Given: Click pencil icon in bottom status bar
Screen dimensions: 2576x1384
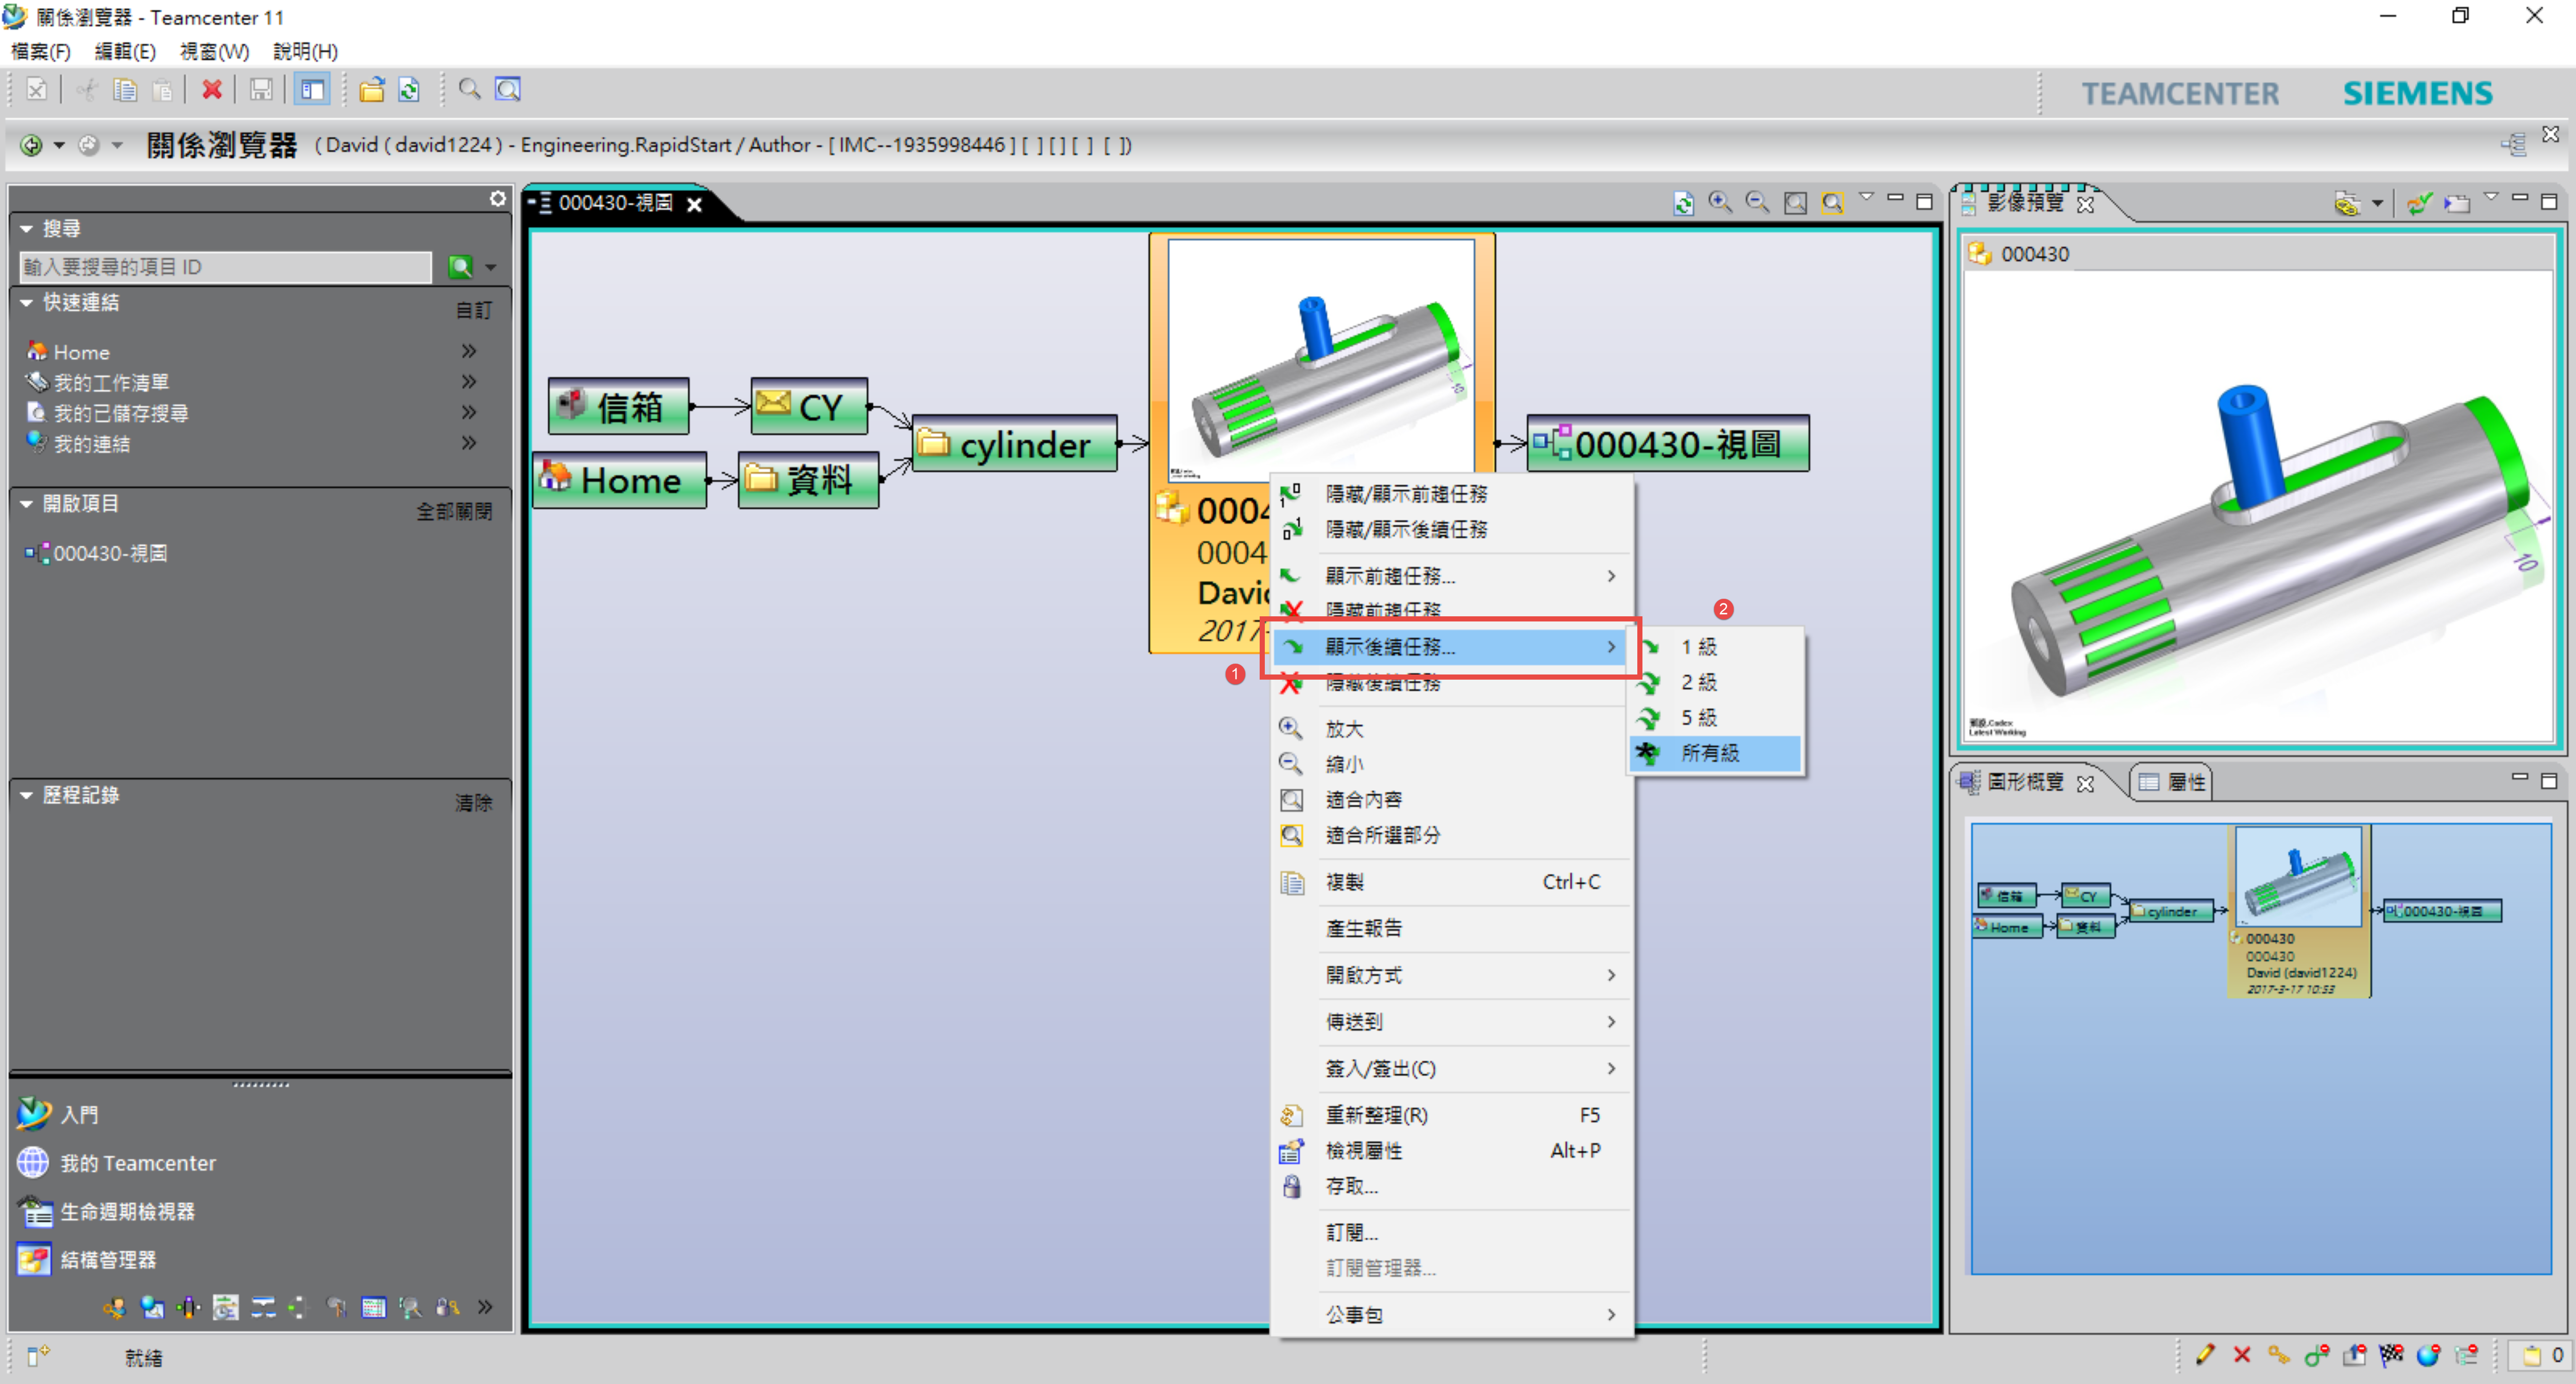Looking at the screenshot, I should coord(2204,1355).
